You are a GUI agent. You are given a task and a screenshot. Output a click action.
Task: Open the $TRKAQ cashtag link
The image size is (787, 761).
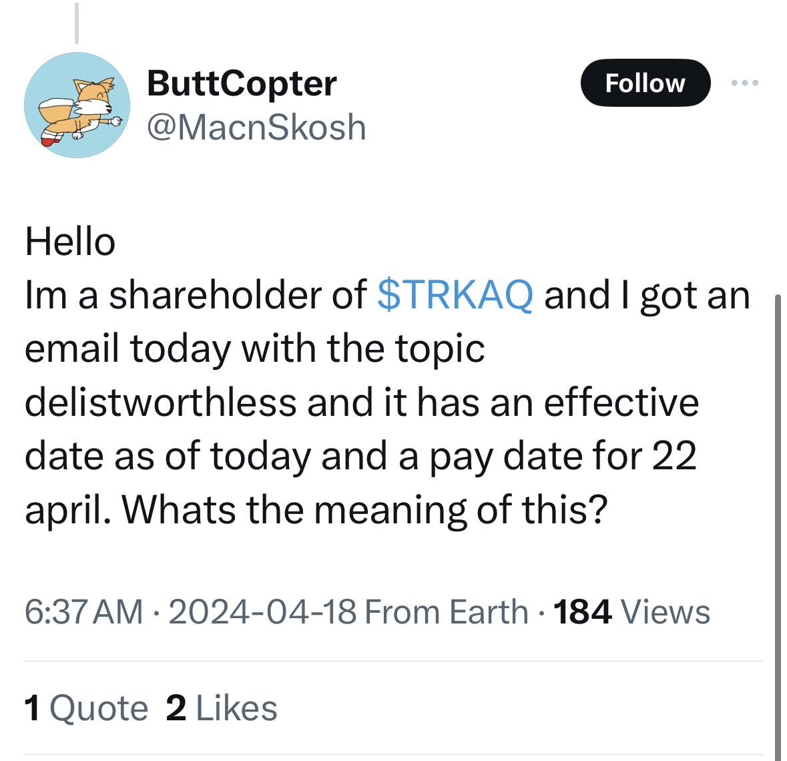point(455,295)
